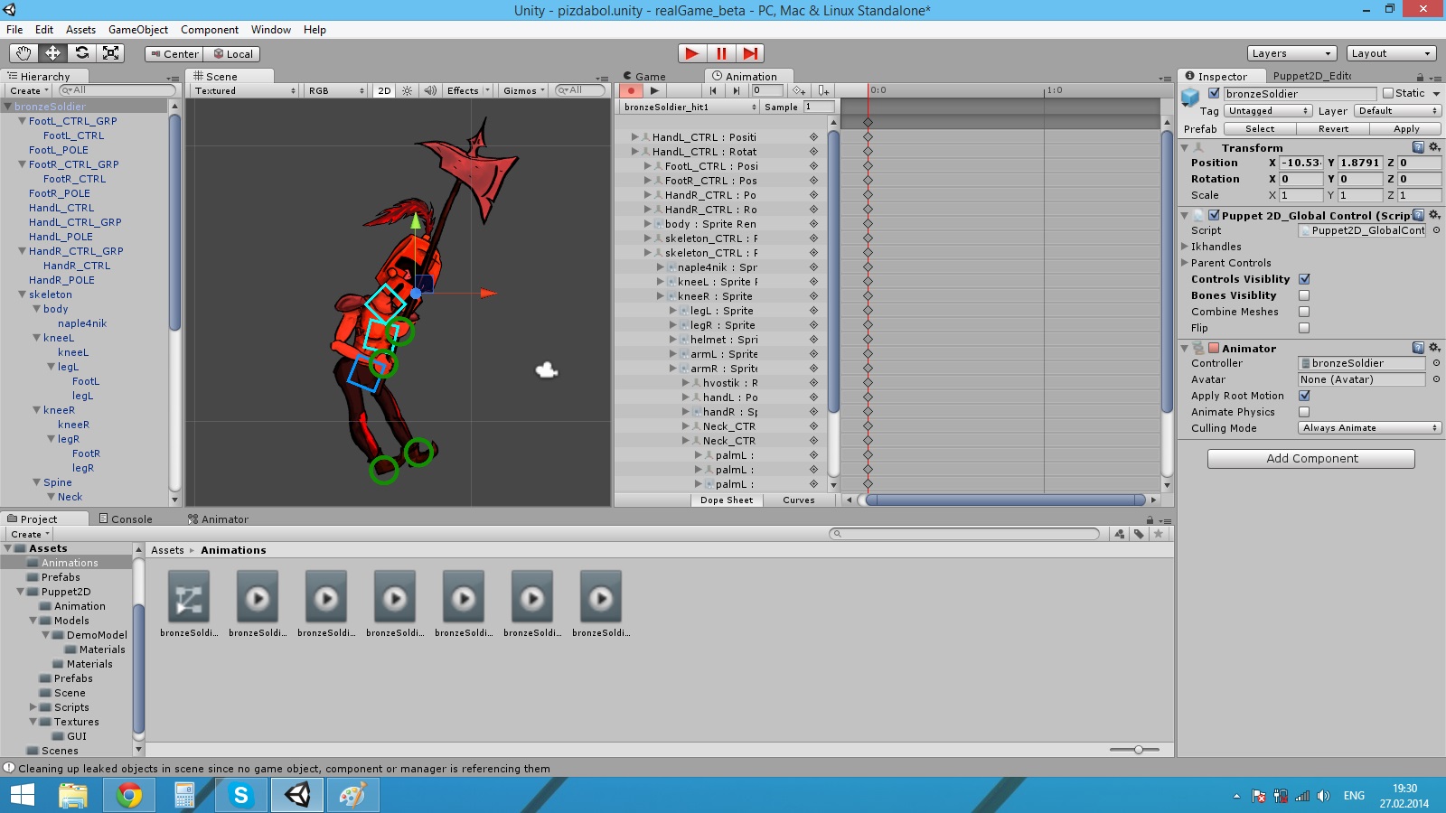Play the animation clip preview
The width and height of the screenshot is (1446, 813).
654,90
